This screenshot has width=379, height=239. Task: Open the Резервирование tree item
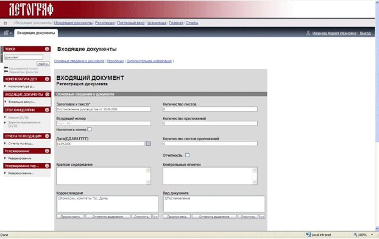[19, 159]
